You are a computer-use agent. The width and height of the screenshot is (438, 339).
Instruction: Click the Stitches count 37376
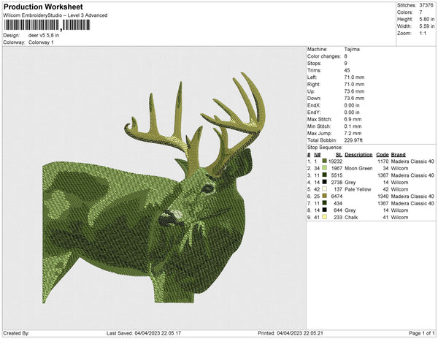[x=425, y=4]
